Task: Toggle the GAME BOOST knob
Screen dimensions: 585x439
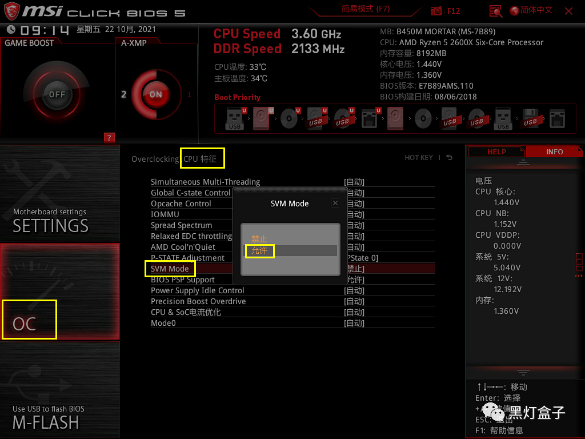Action: (57, 94)
